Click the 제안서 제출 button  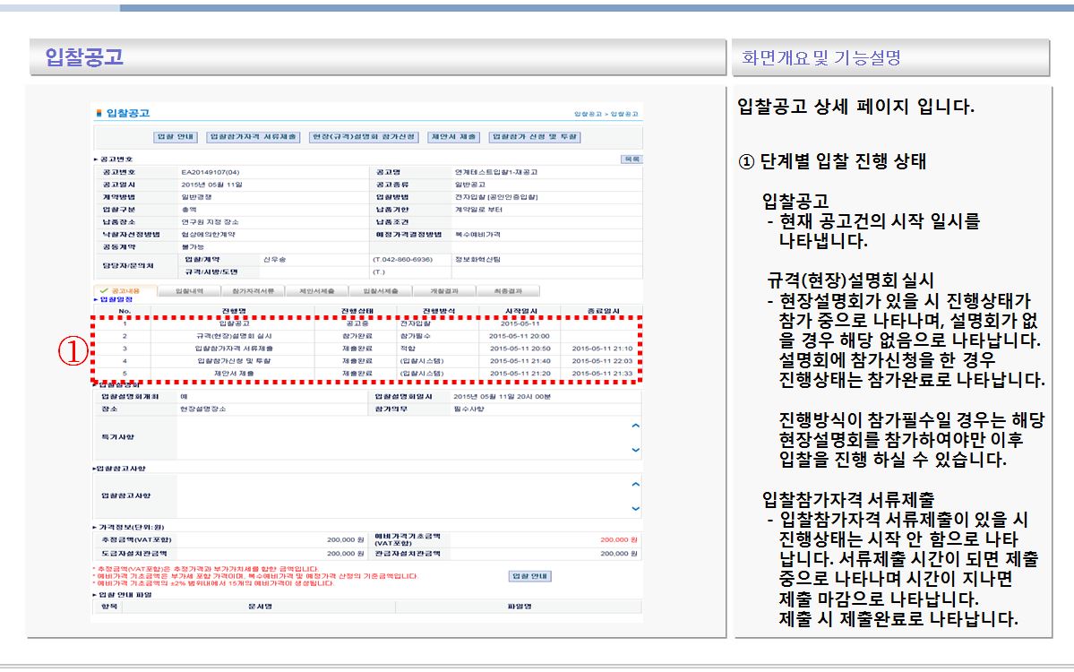pos(453,137)
